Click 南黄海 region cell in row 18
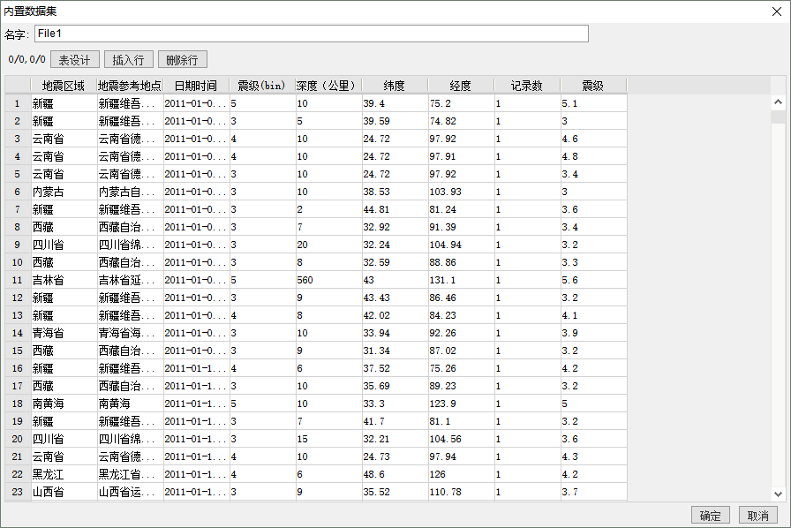791x528 pixels. (x=64, y=404)
